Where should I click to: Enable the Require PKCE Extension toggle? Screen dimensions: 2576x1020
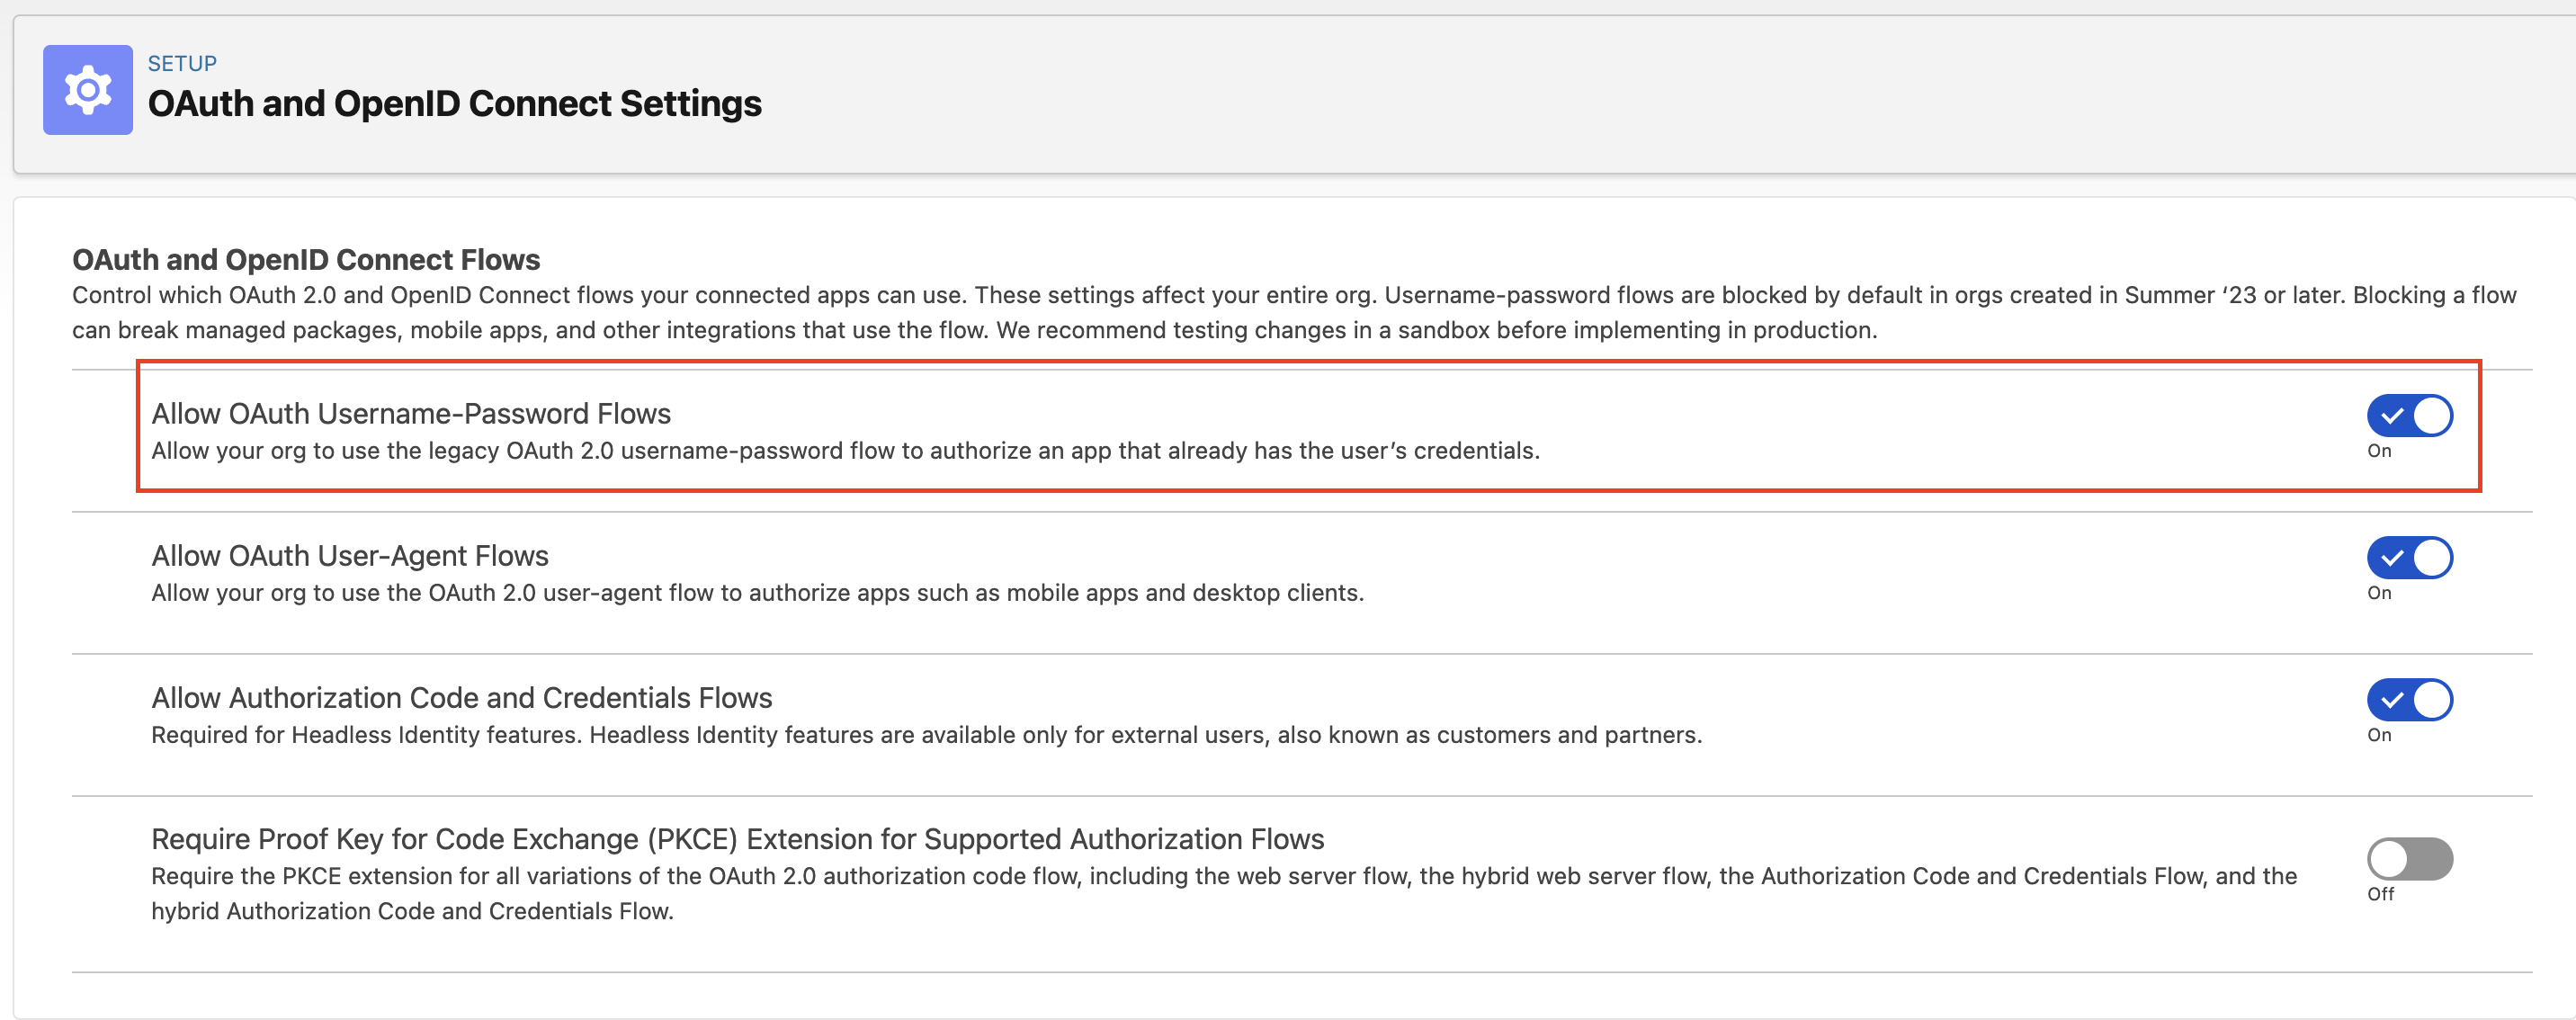click(2409, 859)
